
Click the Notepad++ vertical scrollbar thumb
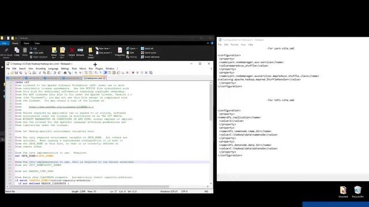tap(210, 102)
